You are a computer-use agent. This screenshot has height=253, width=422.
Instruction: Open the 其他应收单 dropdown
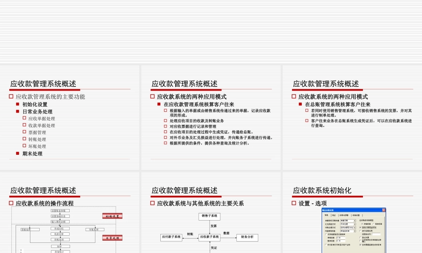[354, 231]
